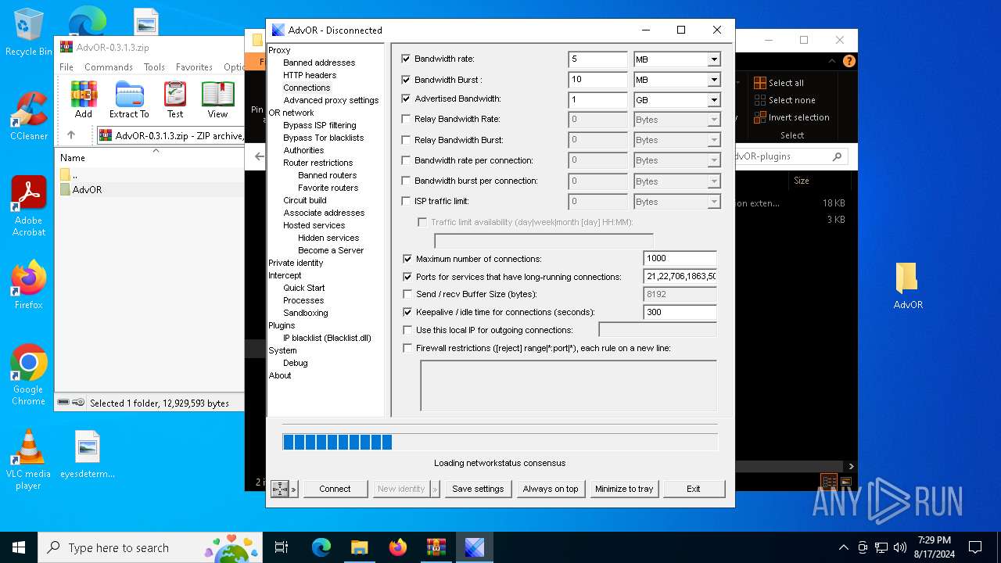Select Hosted services tree item
Viewport: 1001px width, 563px height.
(314, 225)
